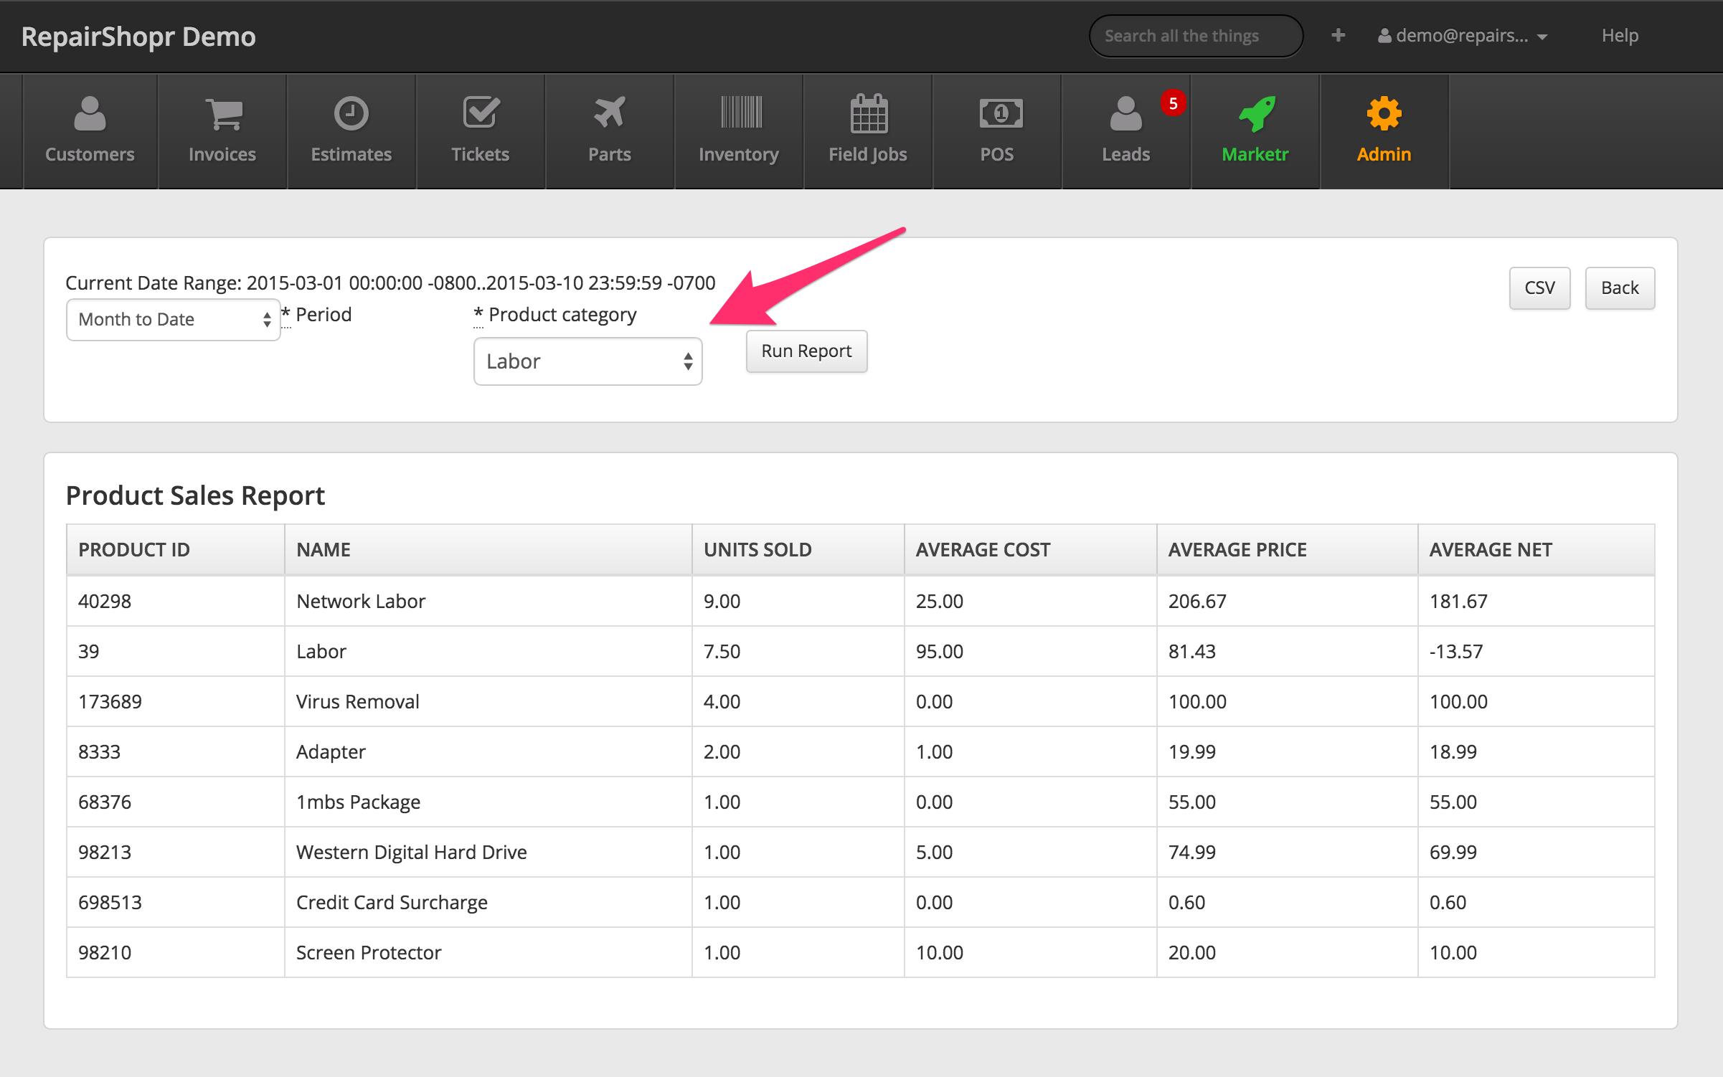Click the 95.00 average cost value
Screen dimensions: 1723x1077
pyautogui.click(x=940, y=651)
